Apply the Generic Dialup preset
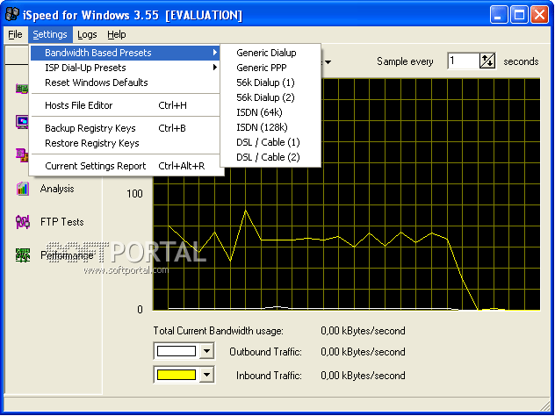Viewport: 555px width, 416px height. tap(270, 53)
